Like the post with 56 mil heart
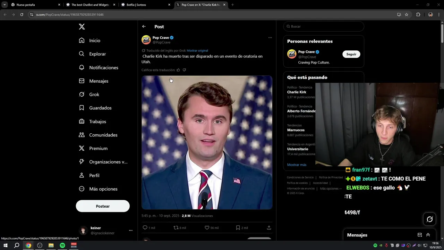Viewport: 444px width, 250px height. click(207, 228)
